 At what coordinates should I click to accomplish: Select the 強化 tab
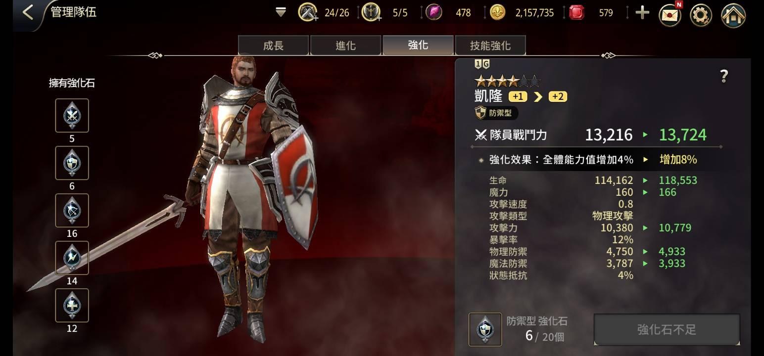(x=418, y=45)
